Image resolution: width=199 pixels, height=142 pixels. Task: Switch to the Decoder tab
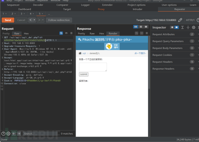(38, 5)
